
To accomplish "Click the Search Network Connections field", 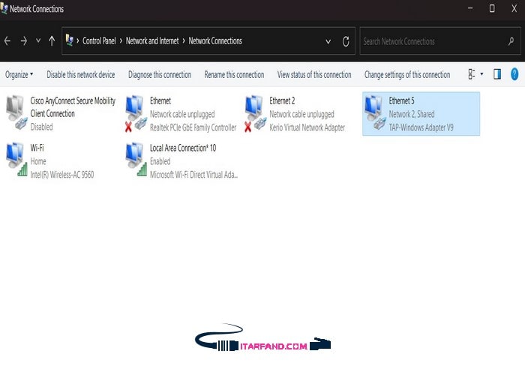I will [x=435, y=41].
